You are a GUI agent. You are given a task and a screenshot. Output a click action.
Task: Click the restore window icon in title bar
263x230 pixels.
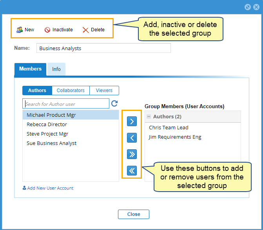[248, 7]
